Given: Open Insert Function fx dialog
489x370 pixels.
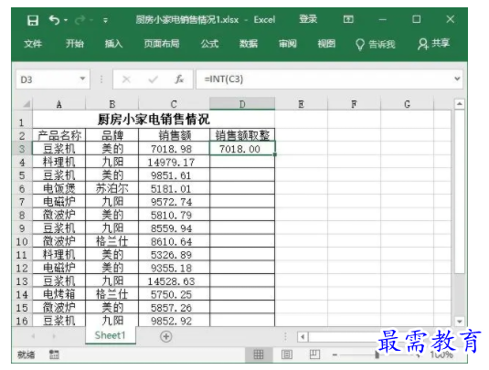Looking at the screenshot, I should [x=179, y=79].
